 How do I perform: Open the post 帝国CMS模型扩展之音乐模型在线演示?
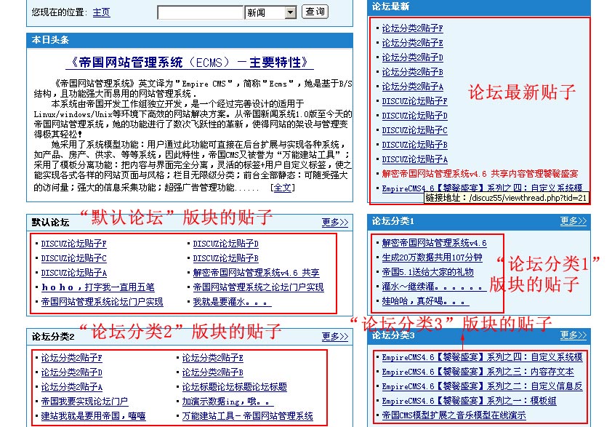point(454,415)
